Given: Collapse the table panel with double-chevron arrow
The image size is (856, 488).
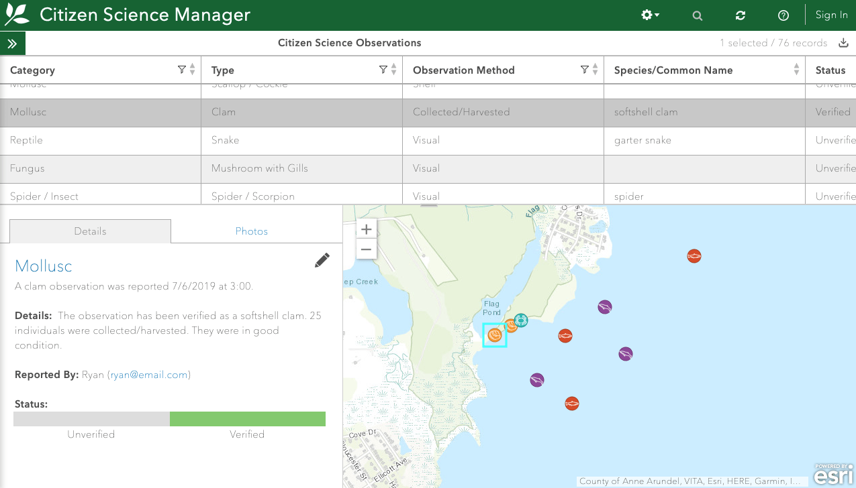Looking at the screenshot, I should [12, 42].
